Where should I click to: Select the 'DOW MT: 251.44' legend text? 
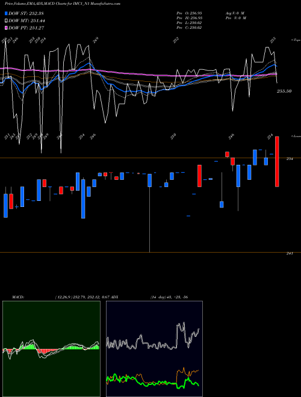pos(26,21)
